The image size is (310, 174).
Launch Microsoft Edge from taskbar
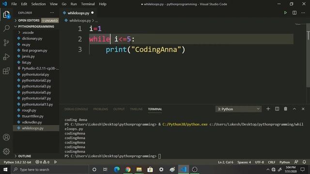point(117,170)
